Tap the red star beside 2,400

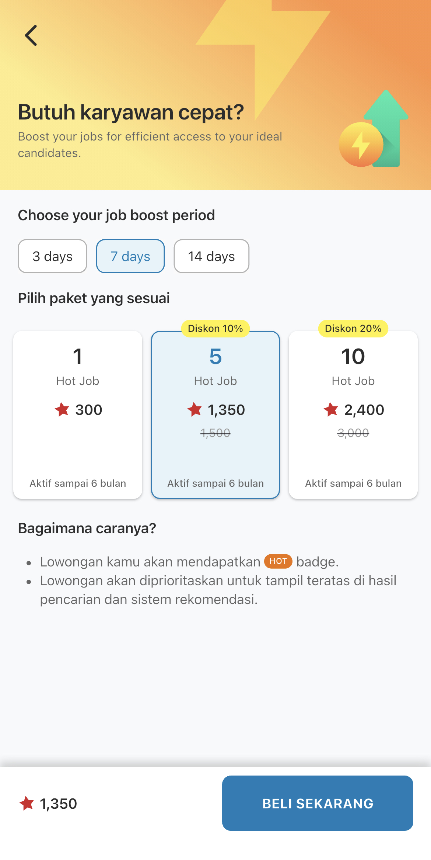[x=331, y=409]
